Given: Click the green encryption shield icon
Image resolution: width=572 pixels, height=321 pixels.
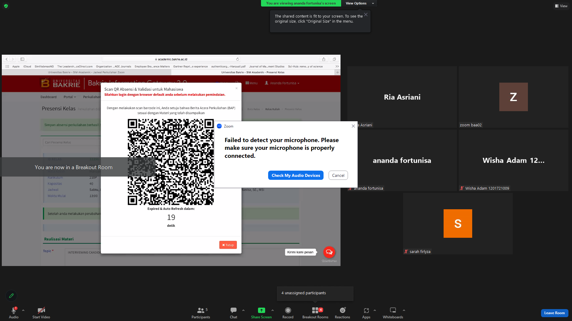Looking at the screenshot, I should coord(6,6).
